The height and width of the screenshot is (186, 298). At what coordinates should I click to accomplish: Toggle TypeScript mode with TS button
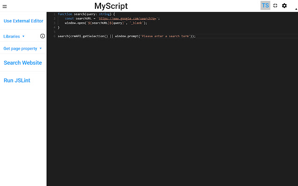click(265, 6)
